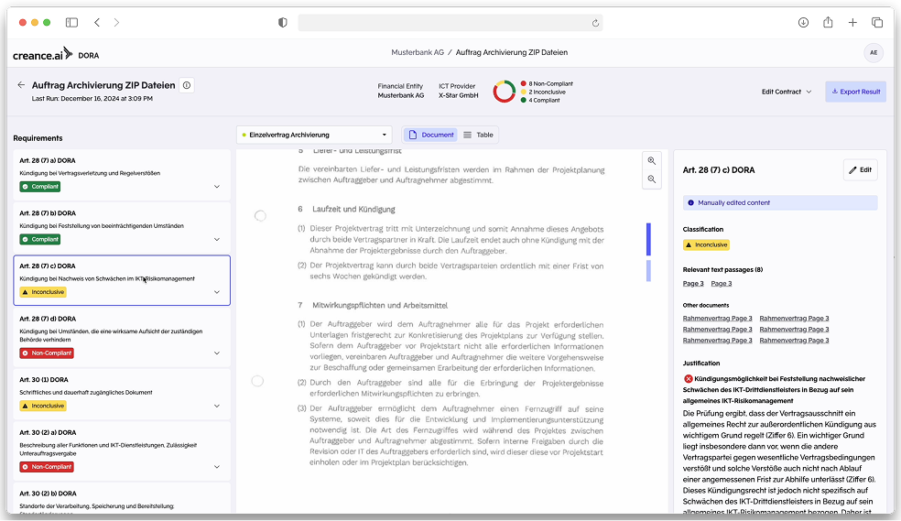Open the first-row left Rahmenvertrag Page 3 link

[717, 319]
